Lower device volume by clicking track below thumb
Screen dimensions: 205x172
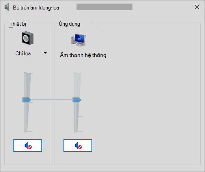[25, 117]
